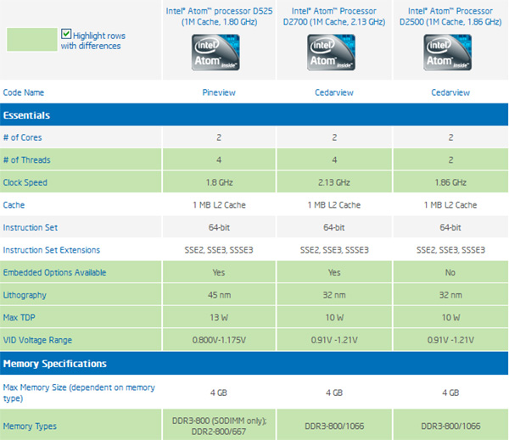Open the Pineview code name link
Screen dimensions: 509x440
[x=219, y=92]
